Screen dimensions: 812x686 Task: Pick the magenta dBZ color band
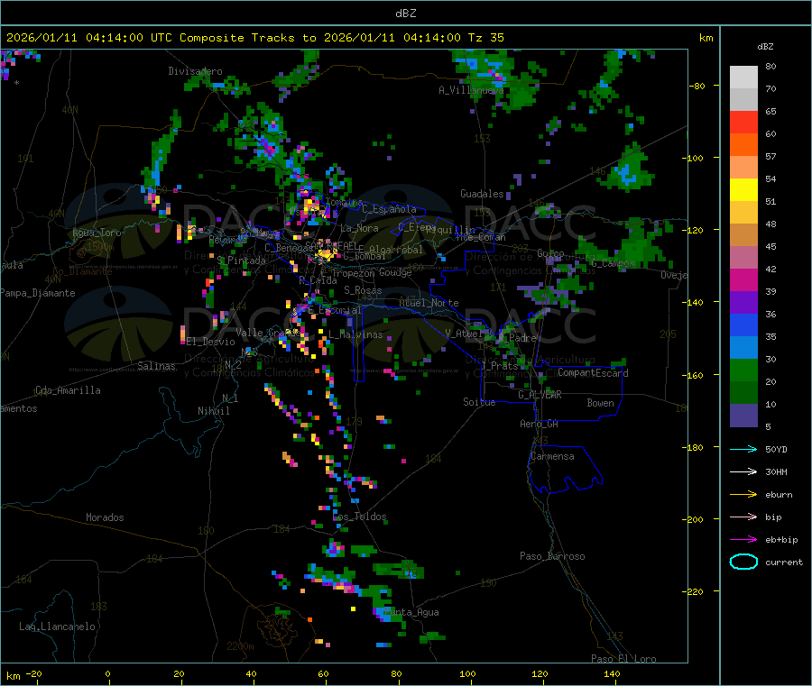743,279
